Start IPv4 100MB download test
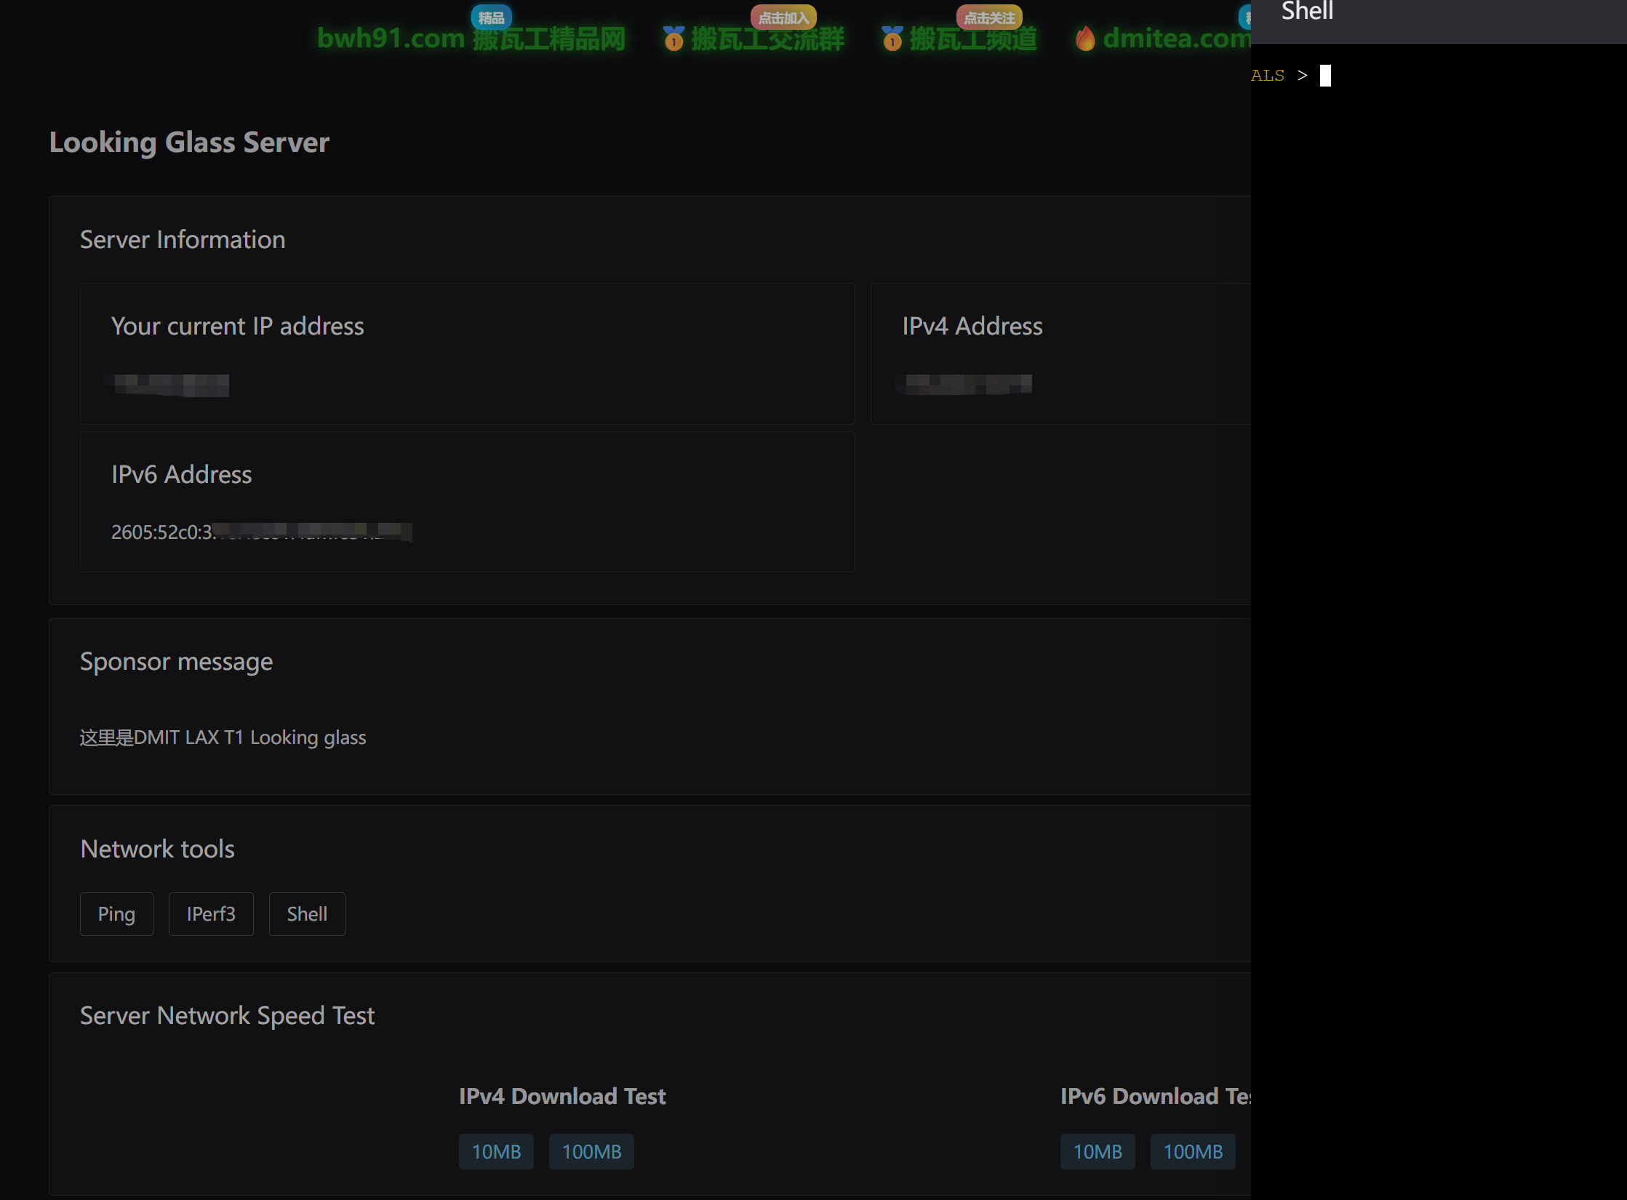This screenshot has height=1200, width=1627. 591,1152
